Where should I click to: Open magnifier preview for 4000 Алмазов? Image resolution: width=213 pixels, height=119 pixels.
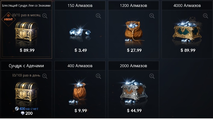pyautogui.click(x=205, y=16)
